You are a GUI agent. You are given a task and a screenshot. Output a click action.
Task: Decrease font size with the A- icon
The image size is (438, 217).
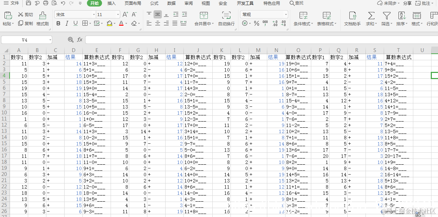[x=134, y=14]
